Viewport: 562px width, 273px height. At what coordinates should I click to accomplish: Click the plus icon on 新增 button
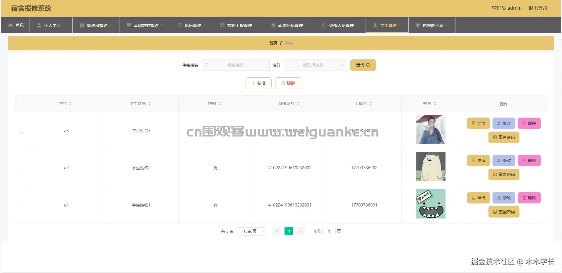[x=254, y=83]
